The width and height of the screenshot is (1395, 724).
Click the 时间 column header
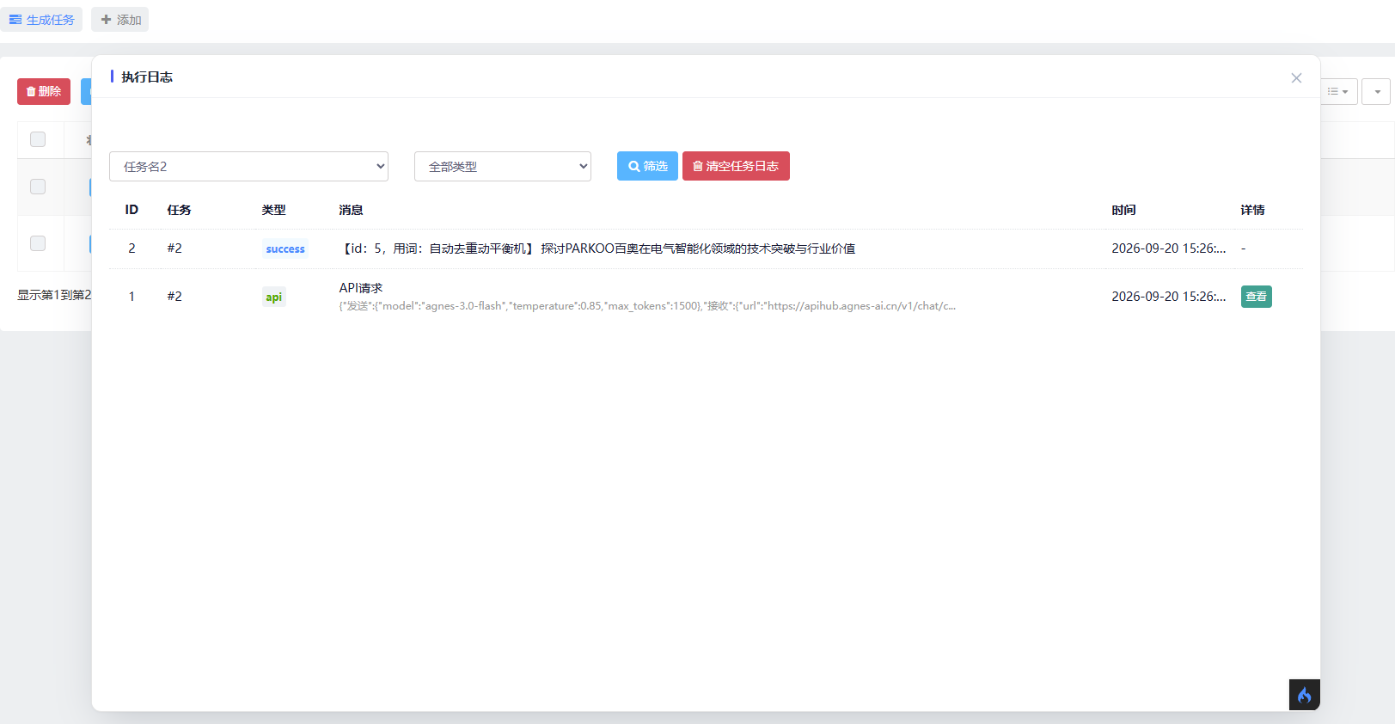point(1123,210)
